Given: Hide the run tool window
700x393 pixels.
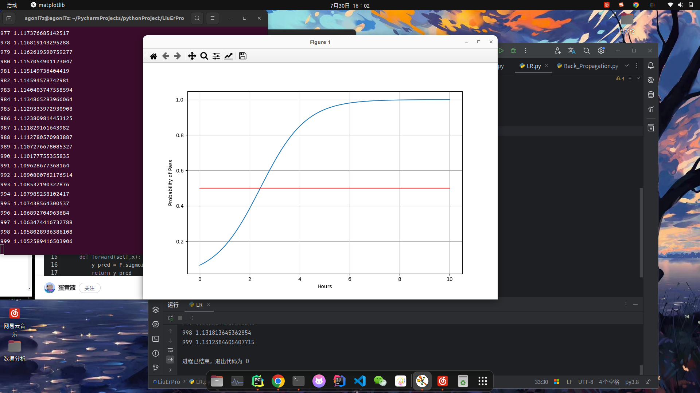Looking at the screenshot, I should click(x=635, y=304).
